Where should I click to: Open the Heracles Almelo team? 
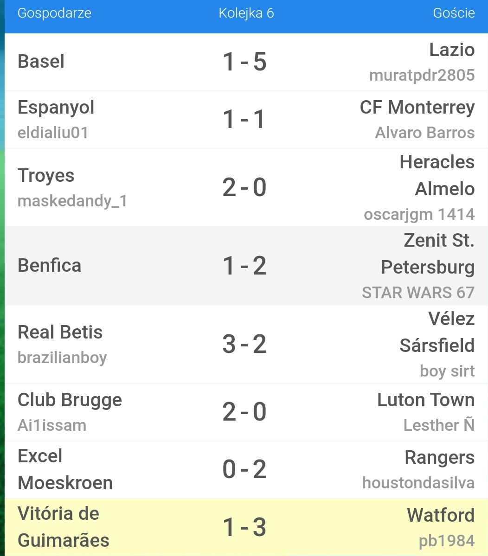437,175
